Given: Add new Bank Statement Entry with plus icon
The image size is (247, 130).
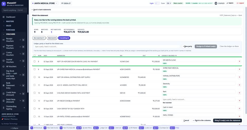Looking at the screenshot, I should coord(23,85).
